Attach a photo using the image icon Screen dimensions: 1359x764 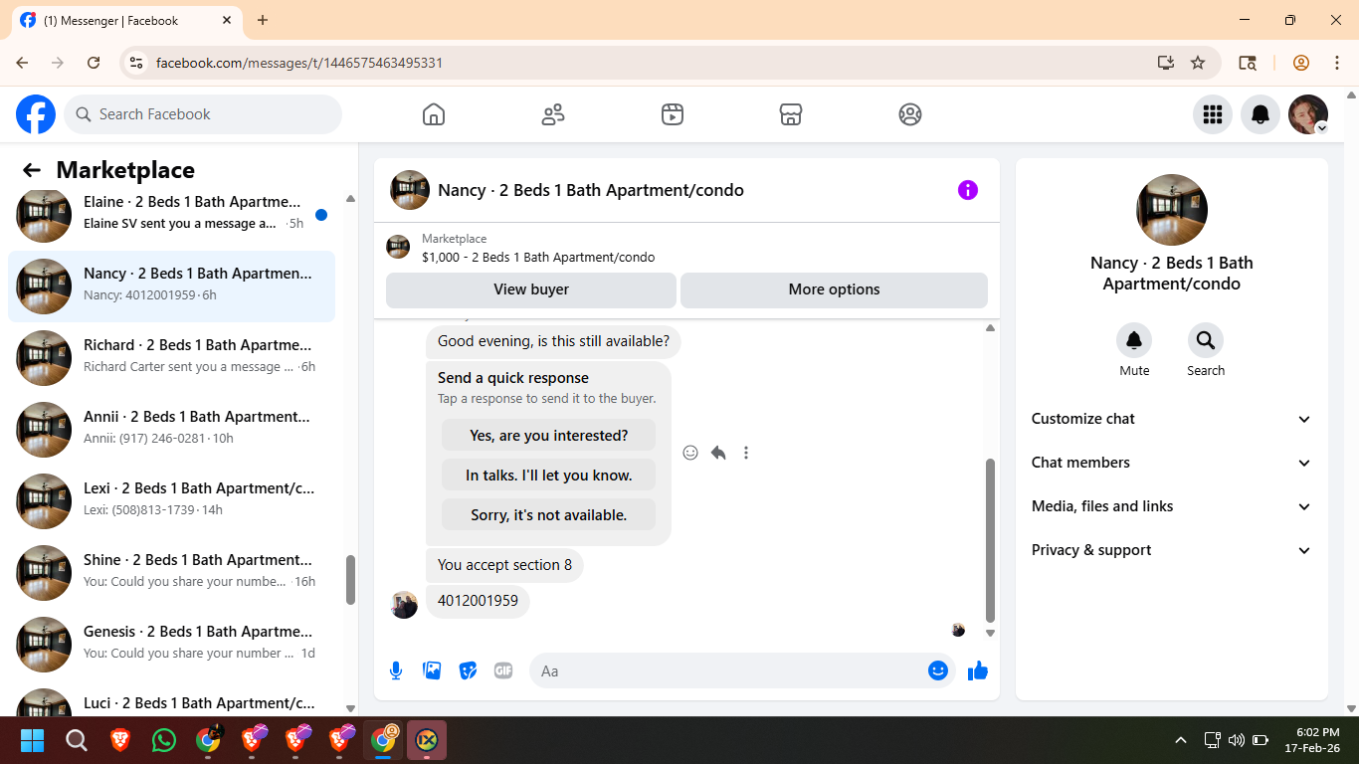(x=432, y=670)
